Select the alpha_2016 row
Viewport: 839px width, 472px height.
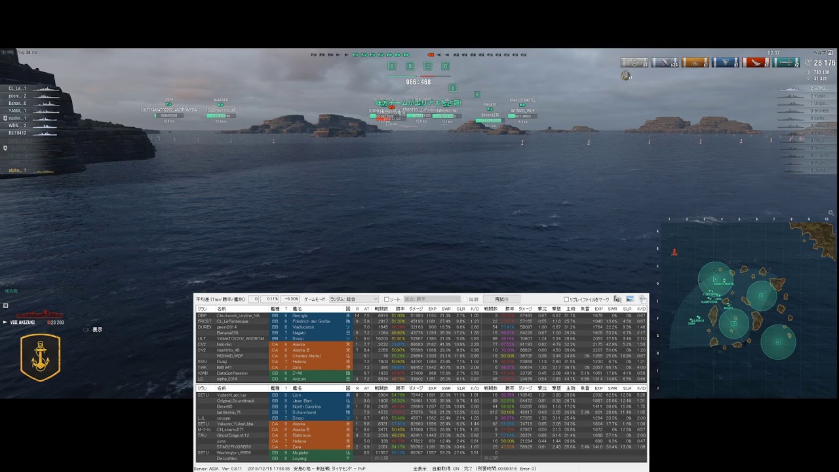(421, 379)
